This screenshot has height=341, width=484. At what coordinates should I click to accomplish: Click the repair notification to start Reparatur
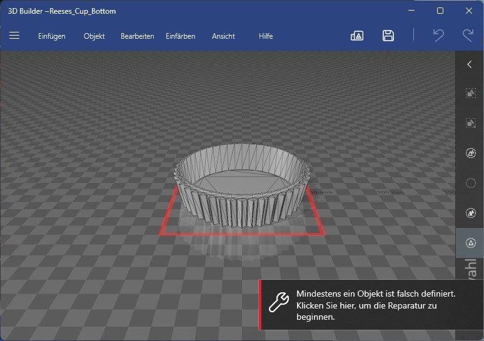click(371, 305)
